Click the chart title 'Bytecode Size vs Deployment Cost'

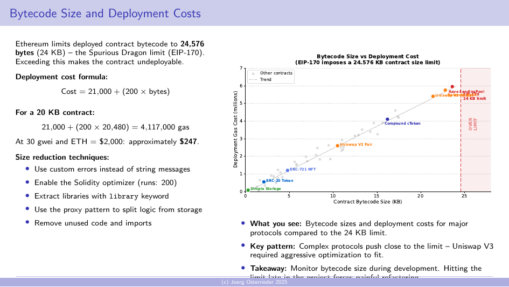tap(367, 56)
